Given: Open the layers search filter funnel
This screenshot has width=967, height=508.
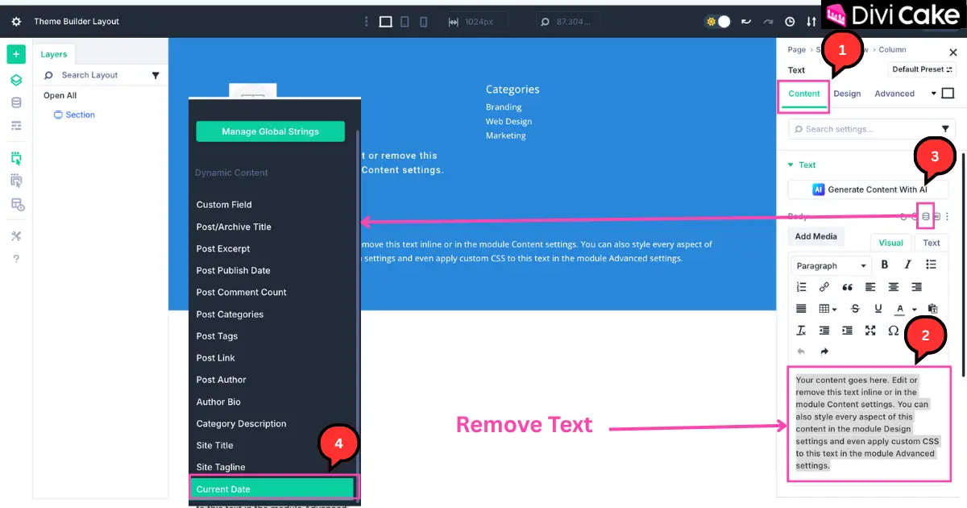Looking at the screenshot, I should point(156,76).
